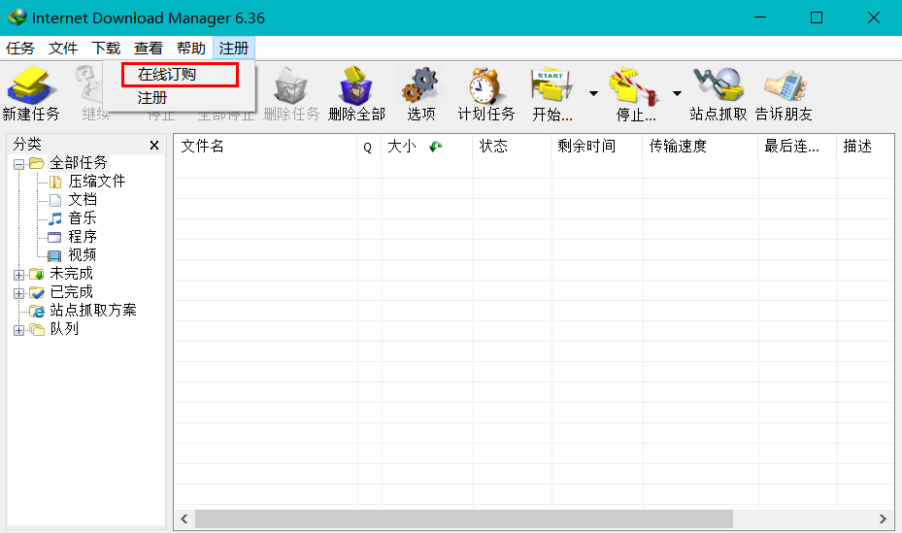Click the 视频 film icon
Viewport: 902px width, 533px height.
tap(54, 256)
